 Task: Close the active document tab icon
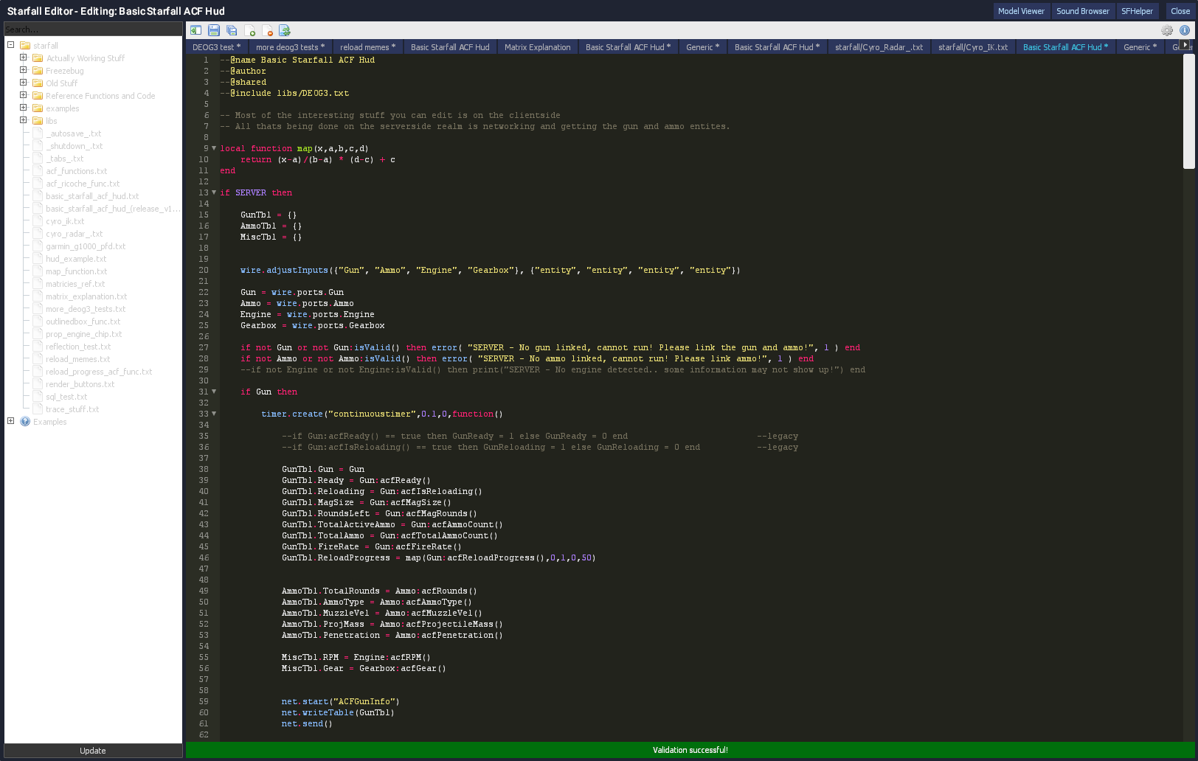pos(267,29)
